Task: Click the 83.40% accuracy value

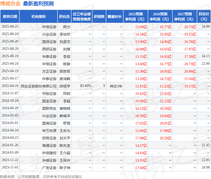Action: click(x=86, y=86)
